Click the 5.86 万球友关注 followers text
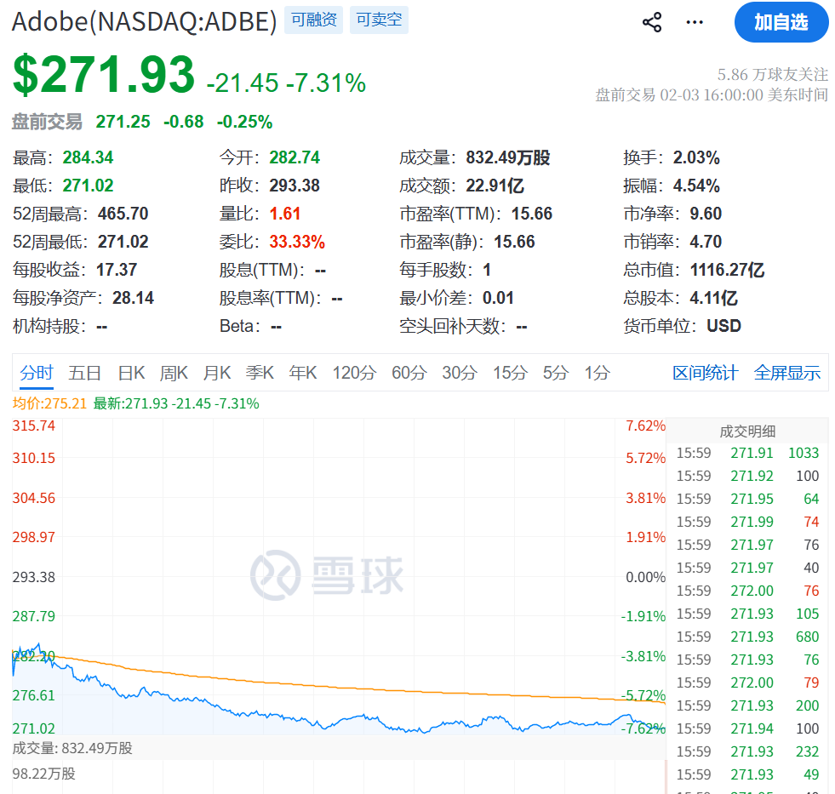Screen dimensions: 835x794 point(772,75)
